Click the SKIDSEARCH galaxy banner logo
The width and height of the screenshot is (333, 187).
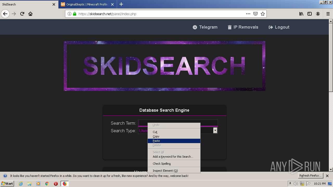(x=164, y=66)
